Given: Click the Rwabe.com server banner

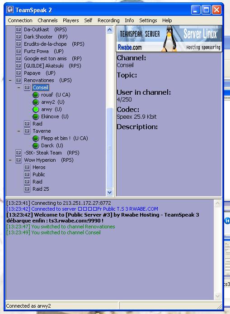Looking at the screenshot, I should pyautogui.click(x=169, y=39).
